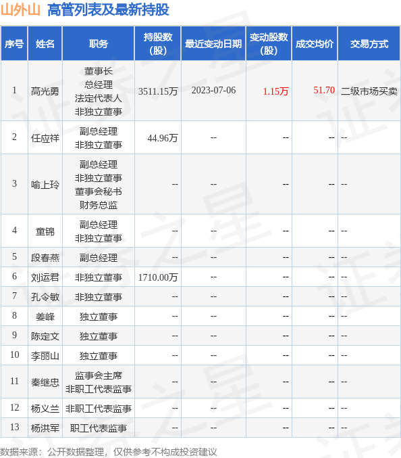The height and width of the screenshot is (458, 401).
Task: Select the 序号 column header
Action: (x=14, y=44)
